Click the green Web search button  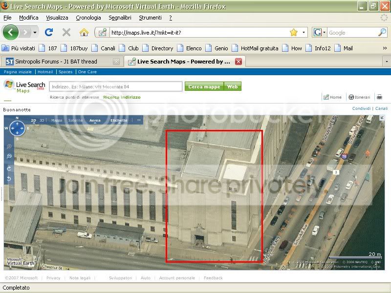(233, 86)
